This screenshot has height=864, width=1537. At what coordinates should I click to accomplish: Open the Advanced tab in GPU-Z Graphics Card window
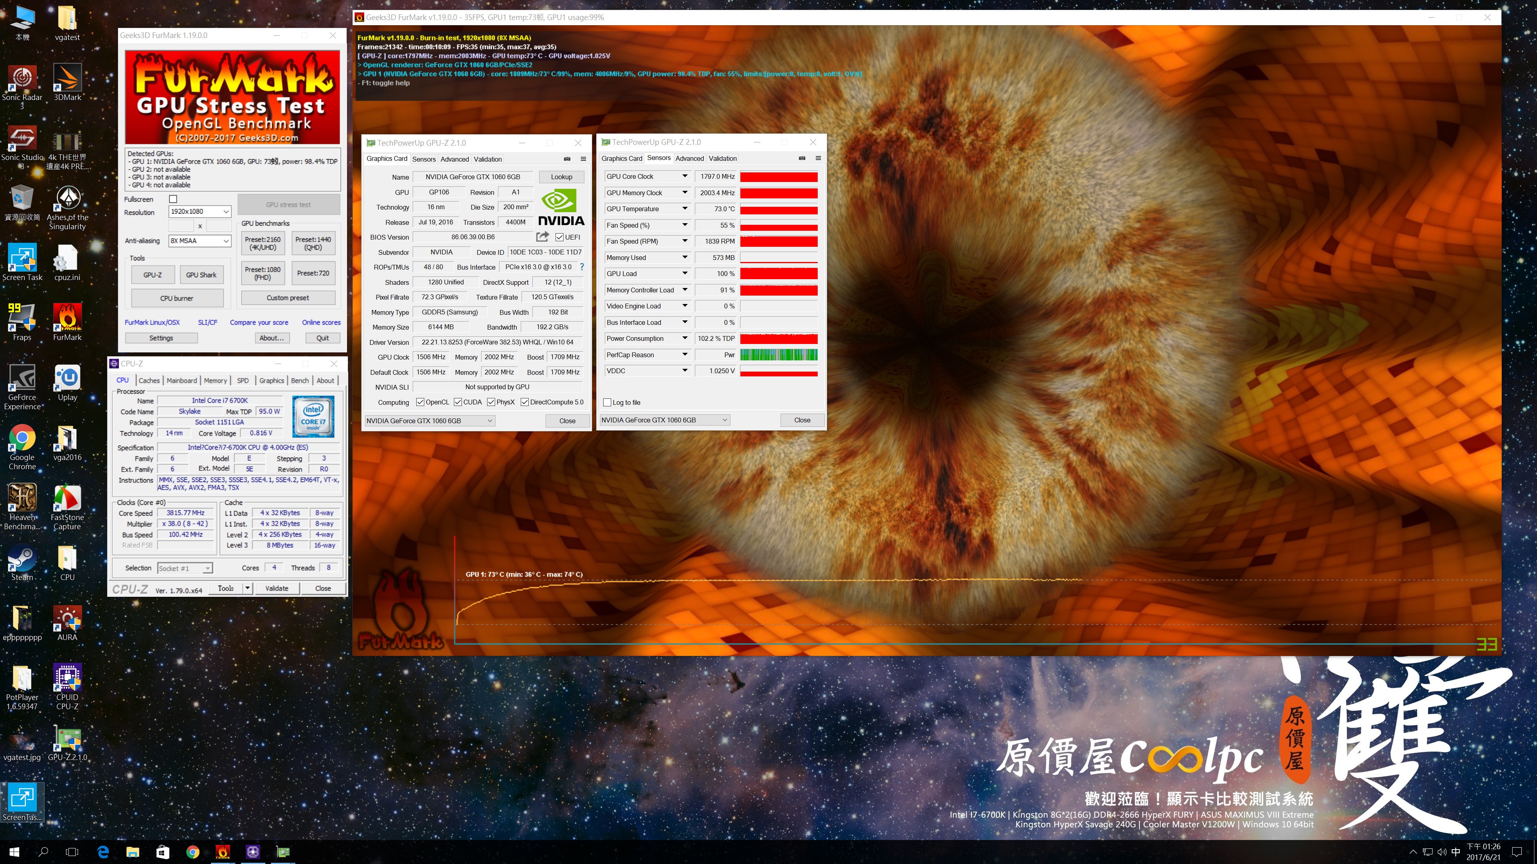click(x=455, y=159)
